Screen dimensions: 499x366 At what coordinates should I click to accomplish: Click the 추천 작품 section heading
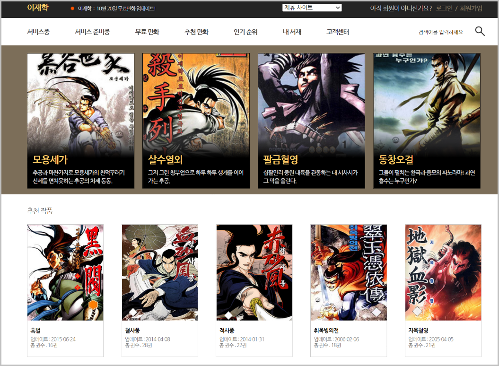40,211
